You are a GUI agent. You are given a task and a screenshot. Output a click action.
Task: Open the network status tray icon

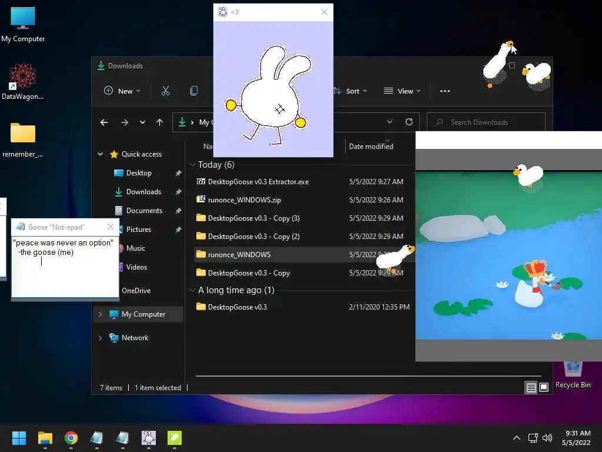pos(533,438)
